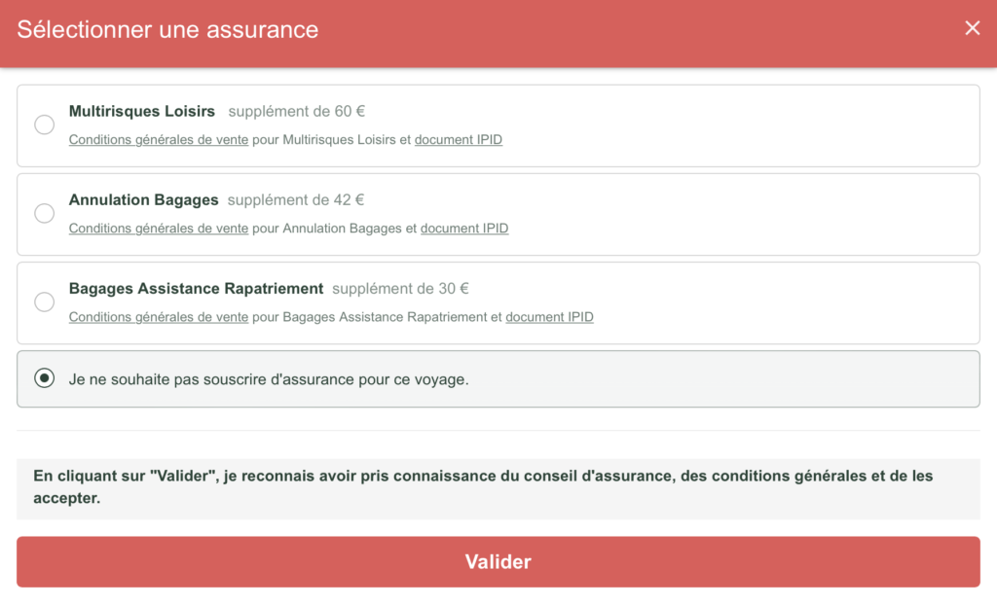The width and height of the screenshot is (997, 604).
Task: View Conditions générales de vente for Annulation Bagages
Action: click(158, 229)
